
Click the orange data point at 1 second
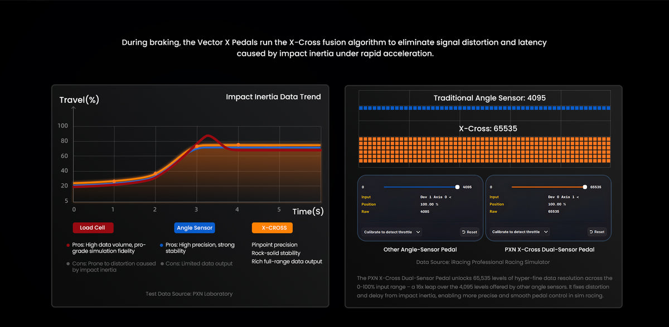[x=114, y=181]
